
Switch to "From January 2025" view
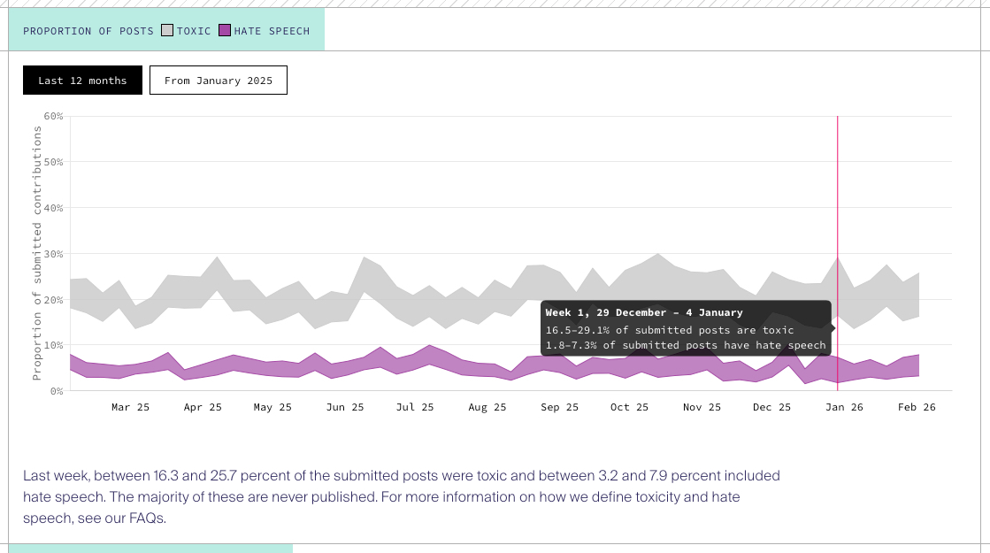pyautogui.click(x=218, y=81)
